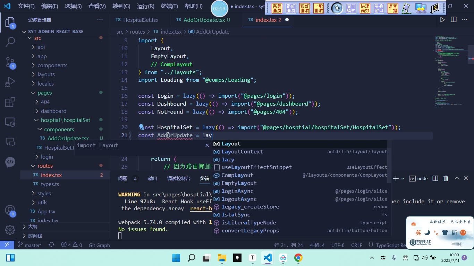Screen dimensions: 474x266
Task: Click the Run Code play icon
Action: 442,20
